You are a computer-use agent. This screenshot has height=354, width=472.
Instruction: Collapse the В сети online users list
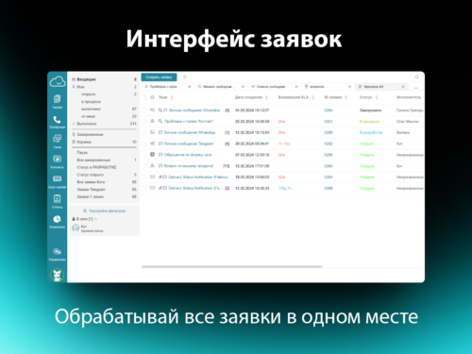pos(95,219)
